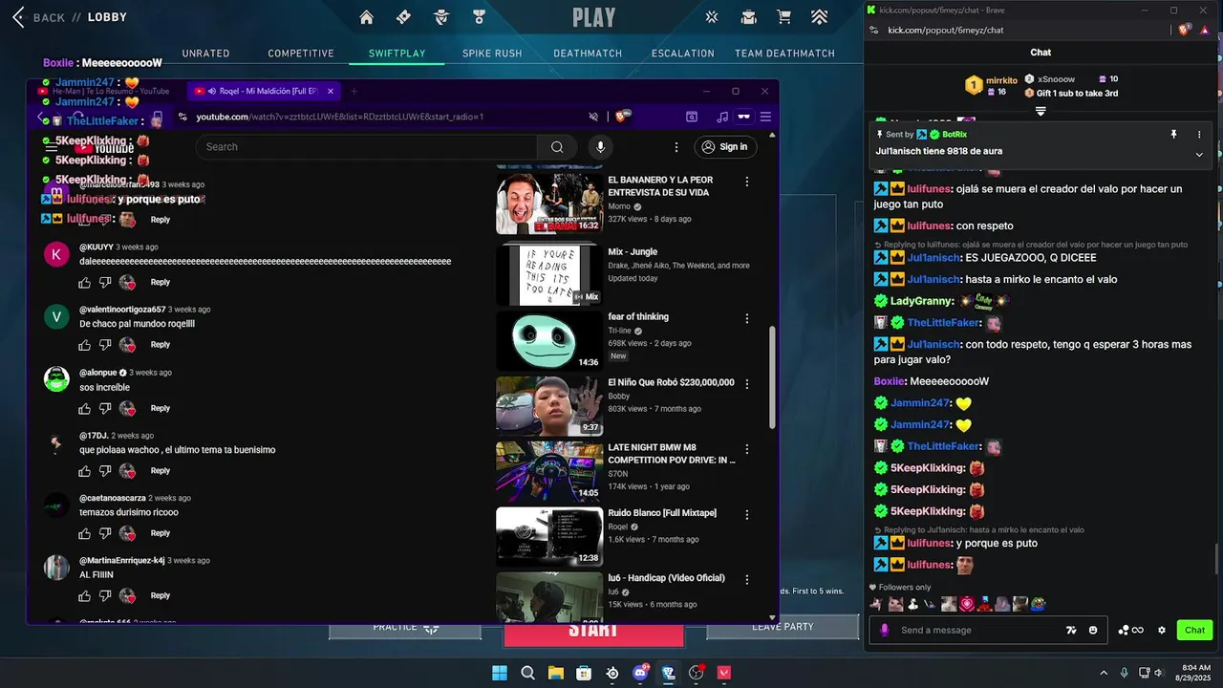Switch to Roqel - Mi Maldición browser tab
Screen dimensions: 1223x688
coord(263,92)
